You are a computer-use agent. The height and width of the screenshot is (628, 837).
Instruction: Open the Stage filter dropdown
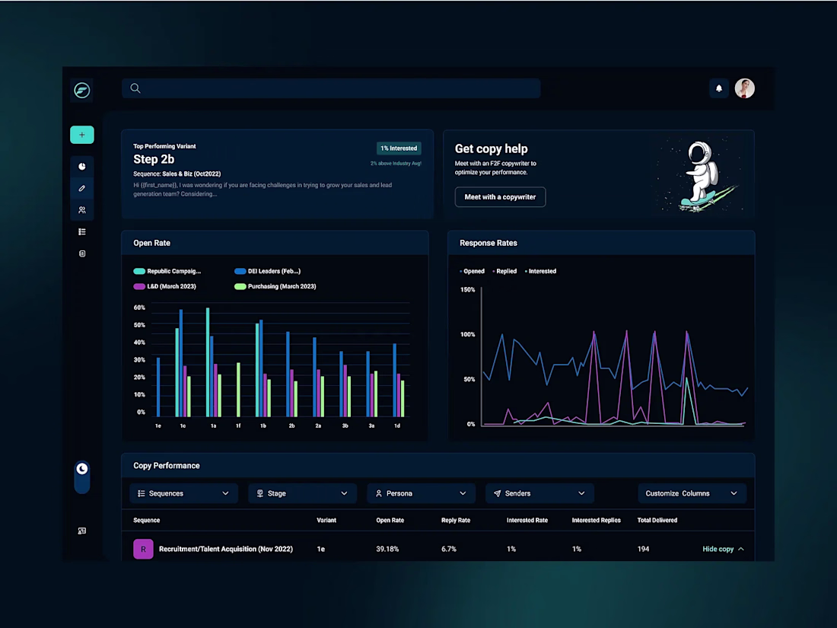click(x=301, y=493)
